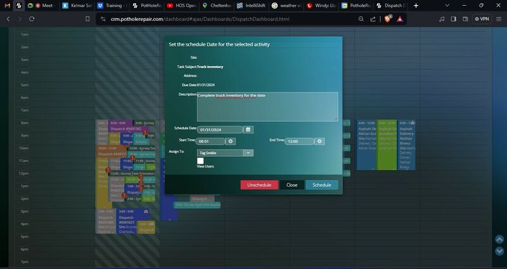Open Brave Shields lion icon
The width and height of the screenshot is (507, 269).
pyautogui.click(x=387, y=19)
